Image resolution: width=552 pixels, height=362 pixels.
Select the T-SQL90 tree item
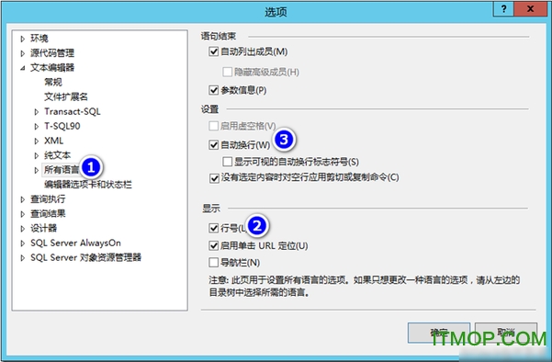tap(62, 126)
